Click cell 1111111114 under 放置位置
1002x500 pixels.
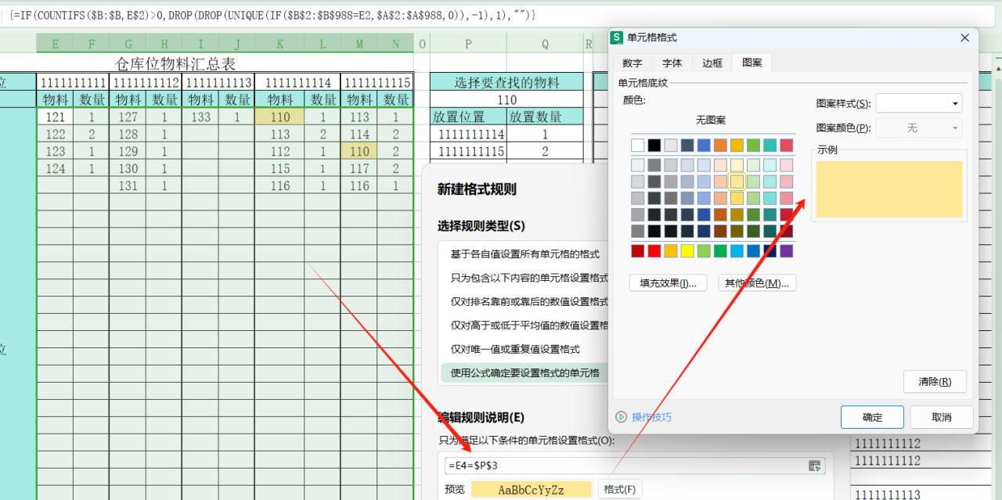point(469,134)
